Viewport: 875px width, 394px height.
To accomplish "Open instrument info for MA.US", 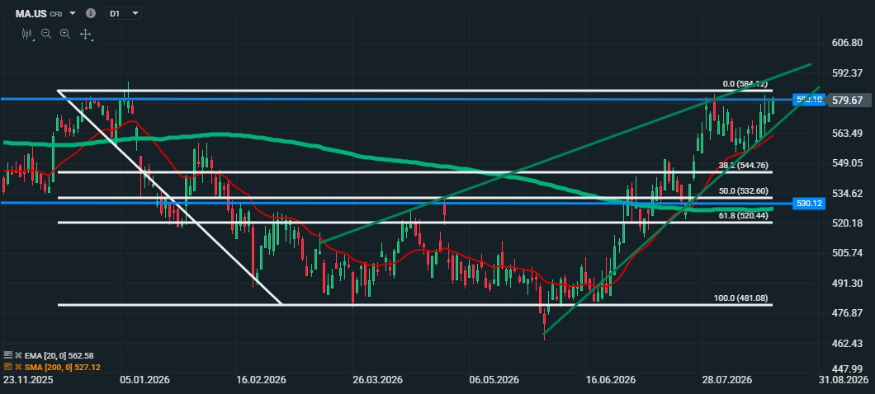I will click(x=91, y=13).
